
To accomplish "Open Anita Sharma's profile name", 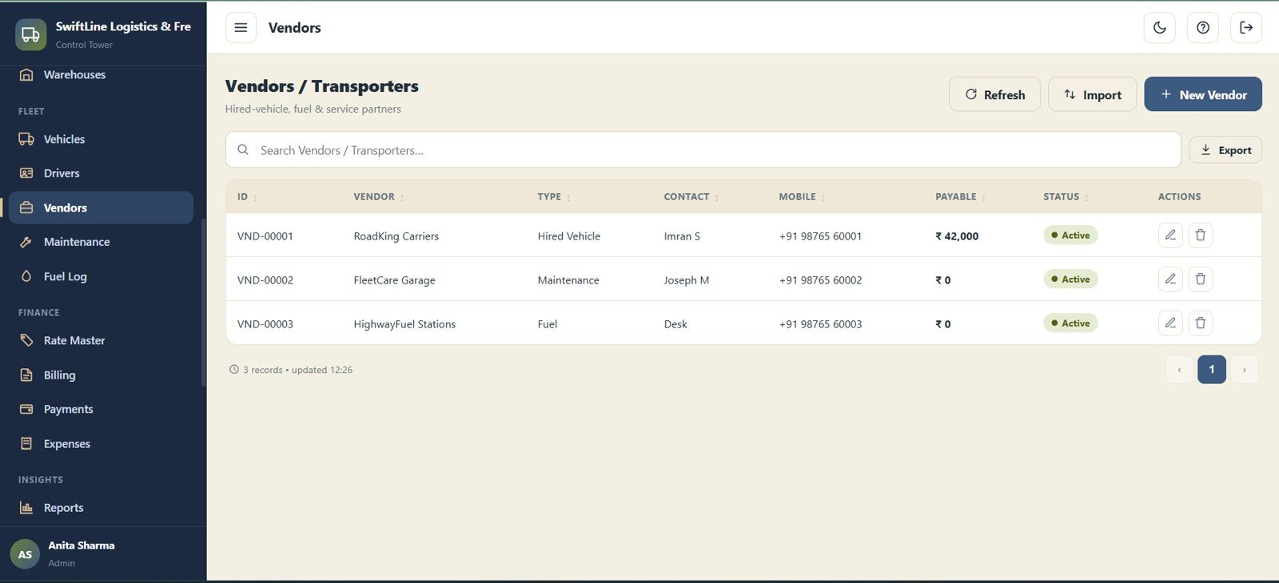I will point(82,545).
